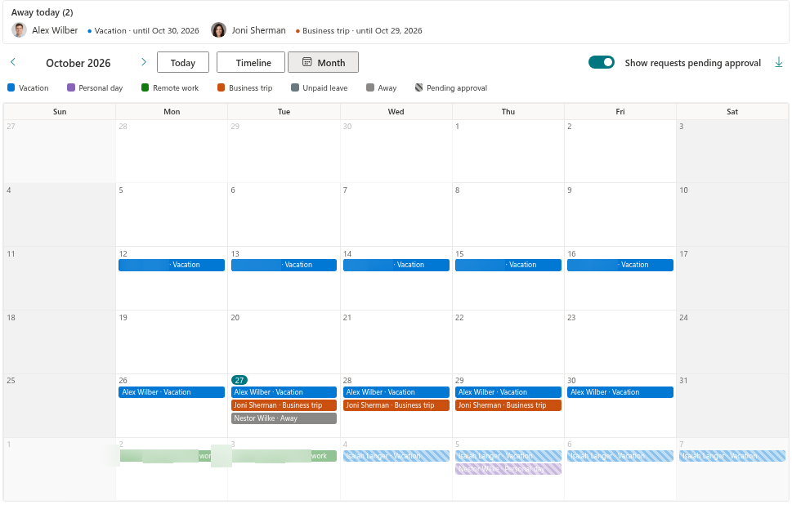Open Vacation event on Thursday the 15th
The height and width of the screenshot is (505, 792).
[x=508, y=265]
